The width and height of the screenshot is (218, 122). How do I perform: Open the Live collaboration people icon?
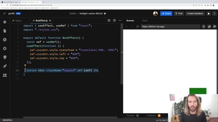coord(5,75)
